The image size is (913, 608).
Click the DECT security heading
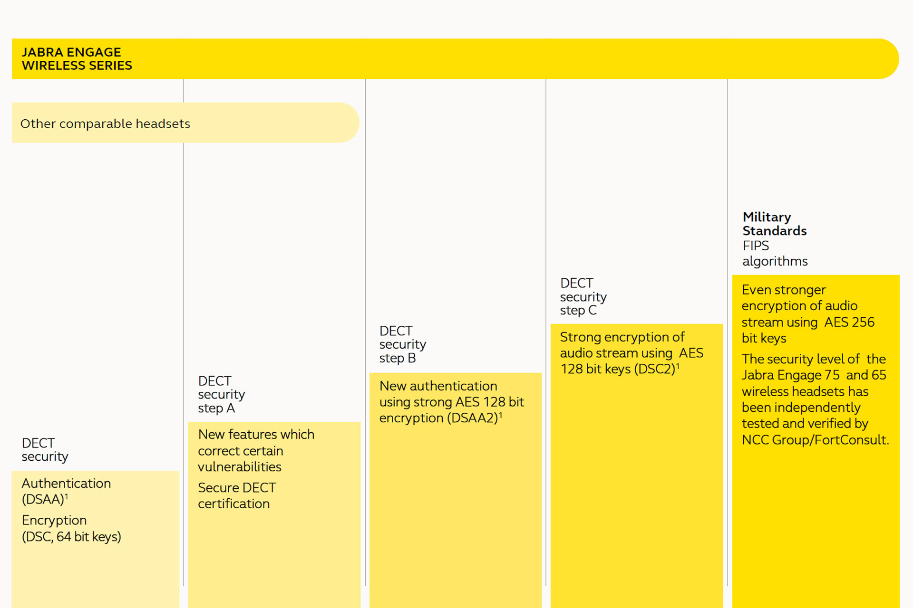coord(45,449)
